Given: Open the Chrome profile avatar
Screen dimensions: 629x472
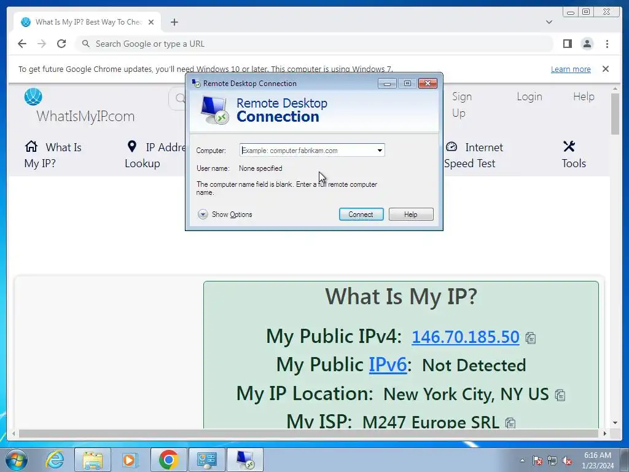Looking at the screenshot, I should coord(587,44).
